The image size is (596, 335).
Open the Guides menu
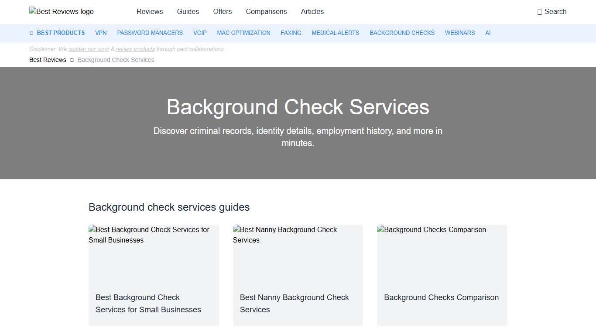tap(188, 12)
